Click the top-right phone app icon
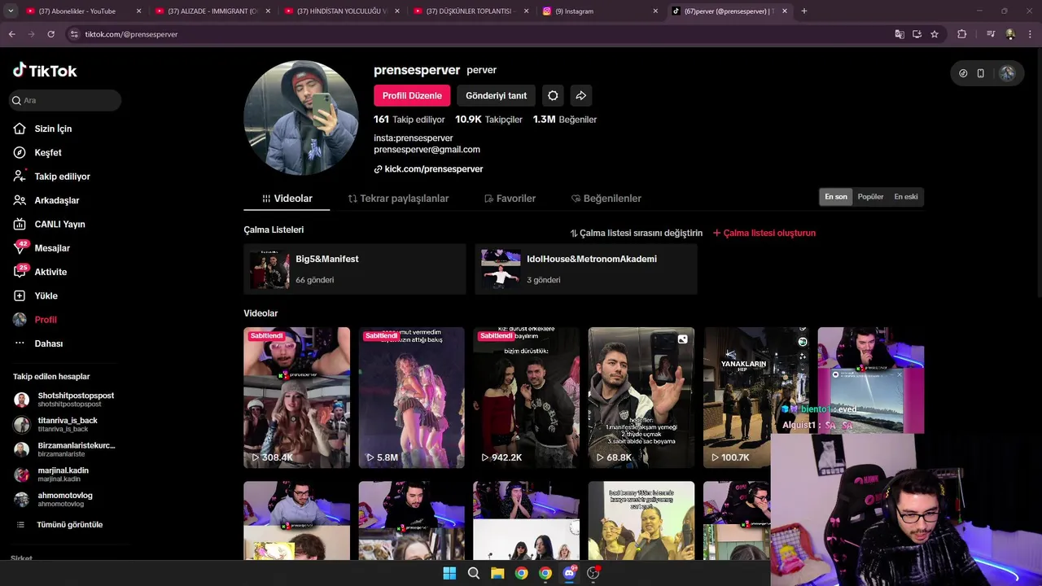The width and height of the screenshot is (1042, 586). point(980,73)
